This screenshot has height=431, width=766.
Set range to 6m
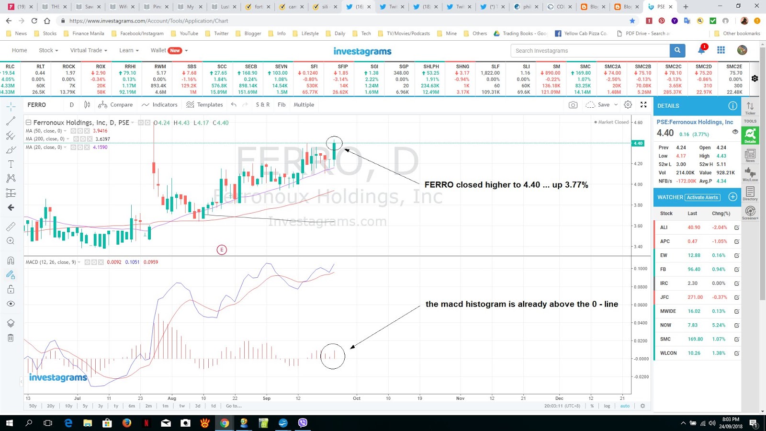132,406
